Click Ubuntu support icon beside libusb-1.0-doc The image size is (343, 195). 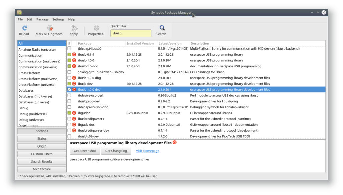[x=74, y=66]
